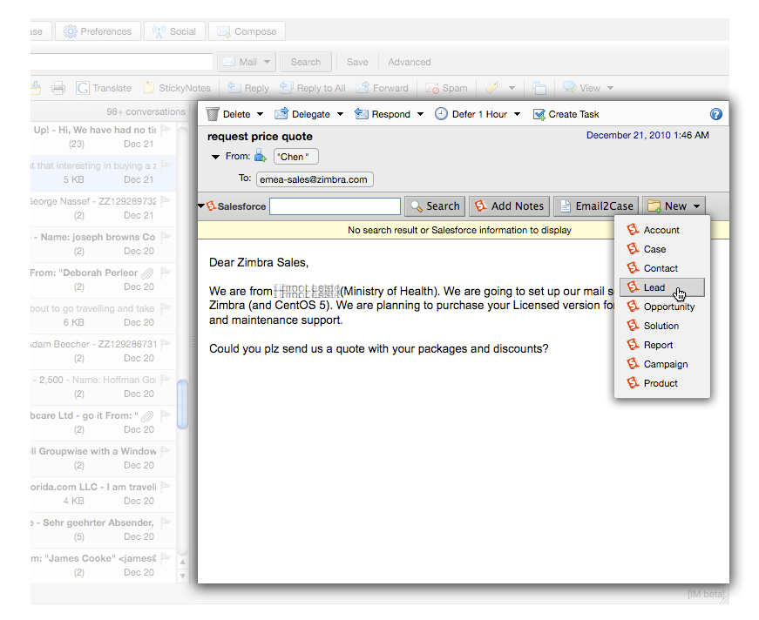
Task: Click the detach window icon in toolbar
Action: point(539,88)
